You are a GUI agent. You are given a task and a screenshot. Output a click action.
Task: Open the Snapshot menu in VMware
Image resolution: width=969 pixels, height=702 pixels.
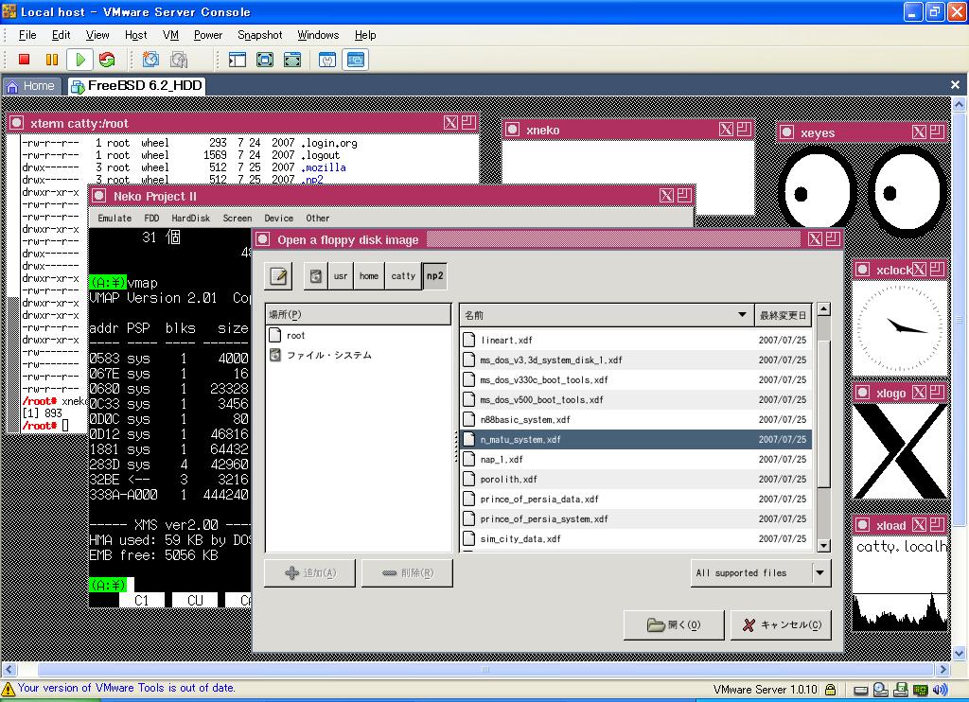coord(259,35)
